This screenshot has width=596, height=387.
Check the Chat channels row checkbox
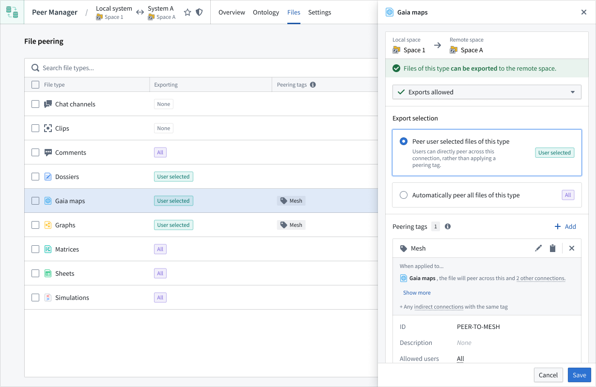(35, 104)
